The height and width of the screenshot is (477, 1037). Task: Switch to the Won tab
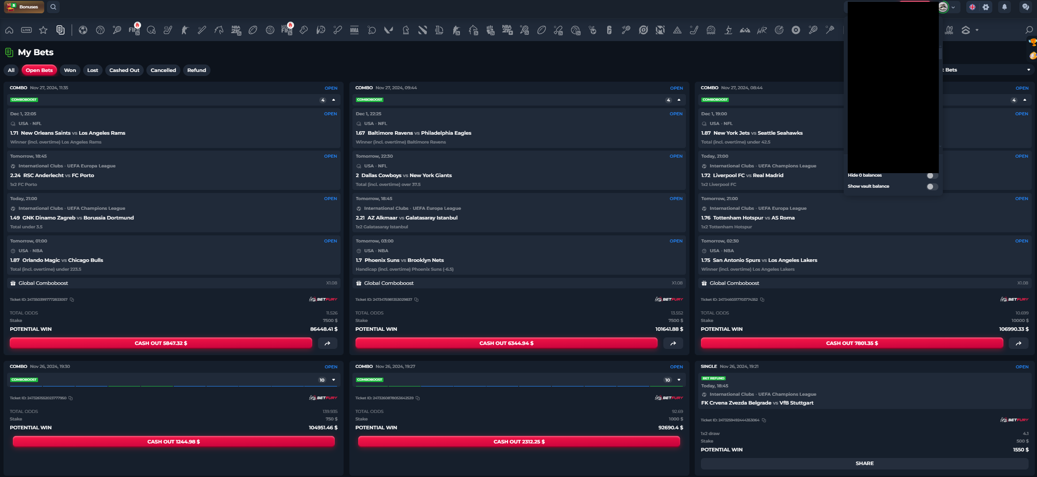70,70
